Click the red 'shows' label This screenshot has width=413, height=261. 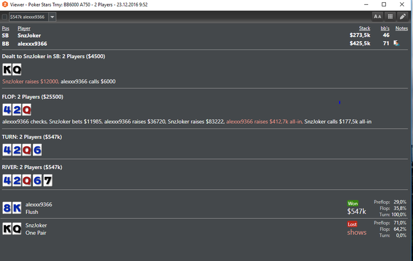coord(356,232)
